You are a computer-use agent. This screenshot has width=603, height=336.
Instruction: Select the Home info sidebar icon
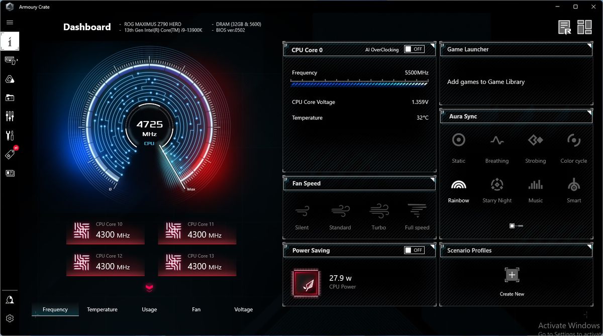[10, 41]
